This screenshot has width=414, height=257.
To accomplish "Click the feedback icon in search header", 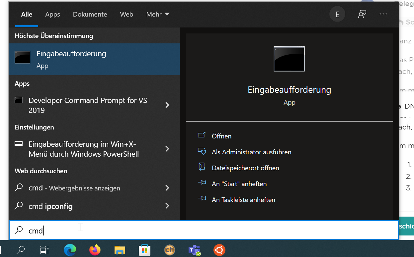I will pyautogui.click(x=362, y=14).
